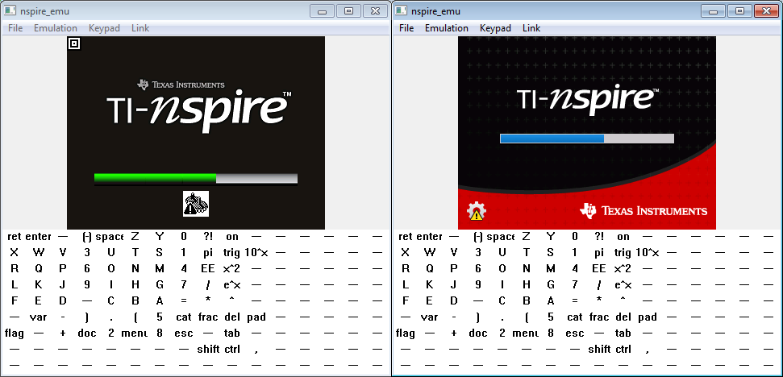Screen dimensions: 783x377
Task: Click the '10^x' key in the right keypad
Action: (x=648, y=253)
